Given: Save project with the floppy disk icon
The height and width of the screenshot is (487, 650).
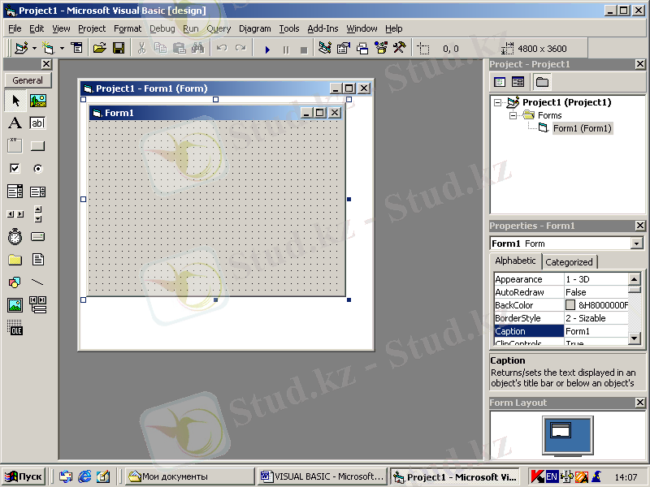Looking at the screenshot, I should click(x=119, y=49).
